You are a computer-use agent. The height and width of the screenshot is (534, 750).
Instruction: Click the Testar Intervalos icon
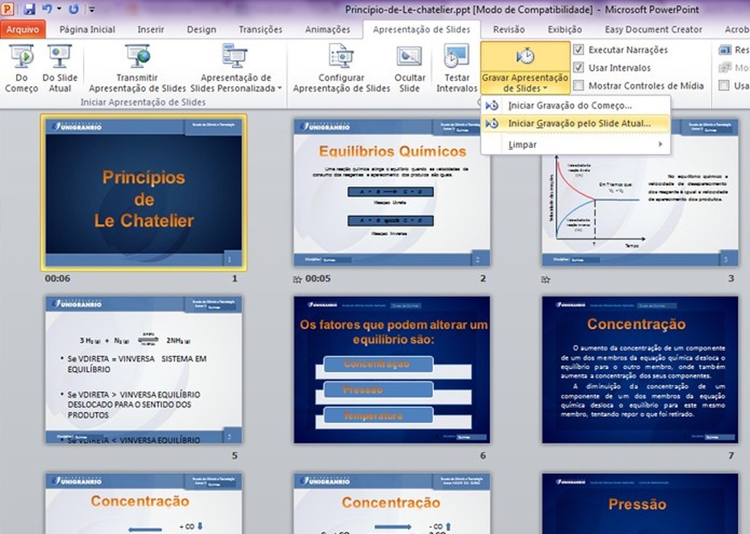(x=457, y=58)
